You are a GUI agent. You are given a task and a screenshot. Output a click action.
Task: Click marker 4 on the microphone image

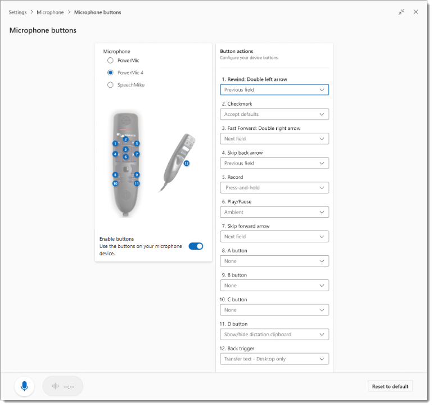click(x=115, y=154)
